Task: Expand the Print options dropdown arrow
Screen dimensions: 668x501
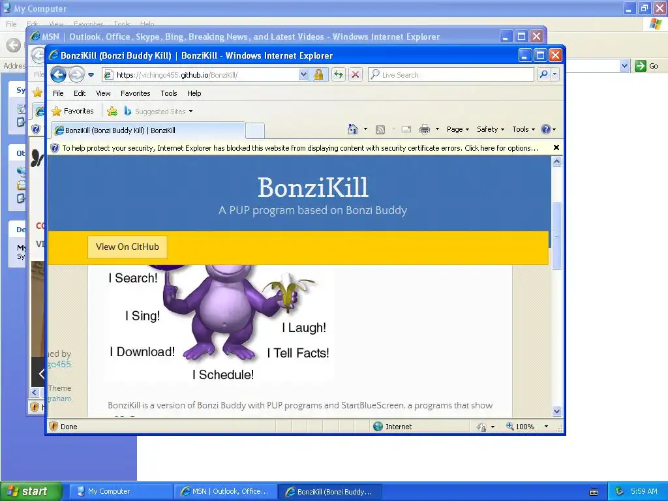Action: click(x=437, y=129)
